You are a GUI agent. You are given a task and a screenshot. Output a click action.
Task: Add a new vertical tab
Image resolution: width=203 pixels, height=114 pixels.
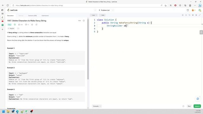pos(3,29)
